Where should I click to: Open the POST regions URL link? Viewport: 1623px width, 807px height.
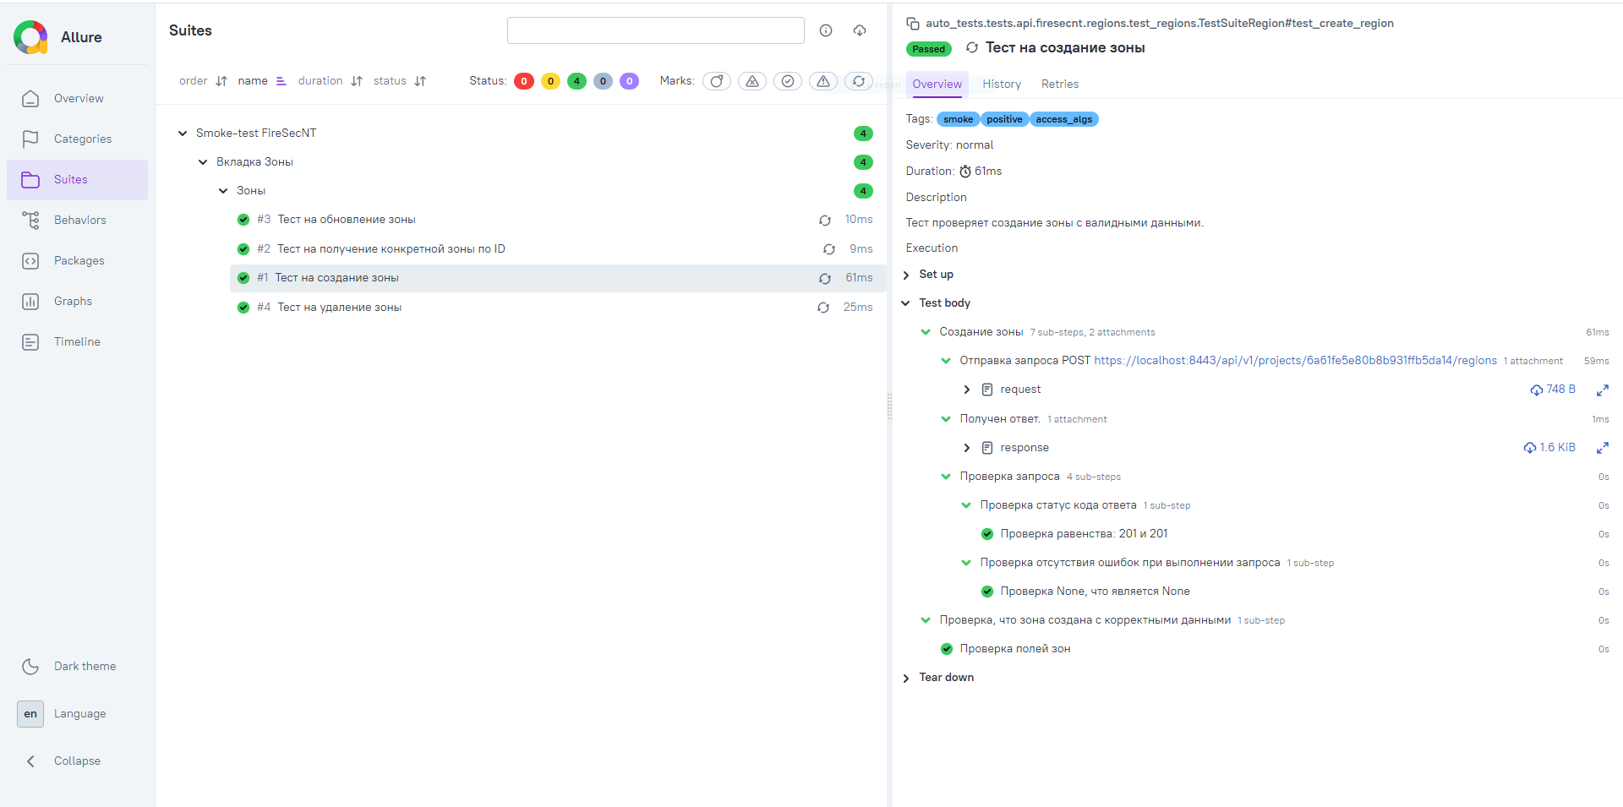pyautogui.click(x=1295, y=361)
